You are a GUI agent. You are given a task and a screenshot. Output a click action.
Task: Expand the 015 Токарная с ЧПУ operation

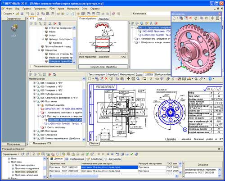pos(35,83)
